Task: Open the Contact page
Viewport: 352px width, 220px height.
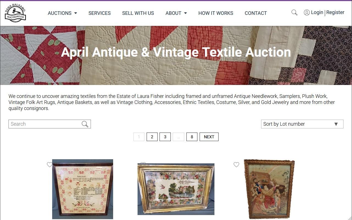Action: [256, 13]
